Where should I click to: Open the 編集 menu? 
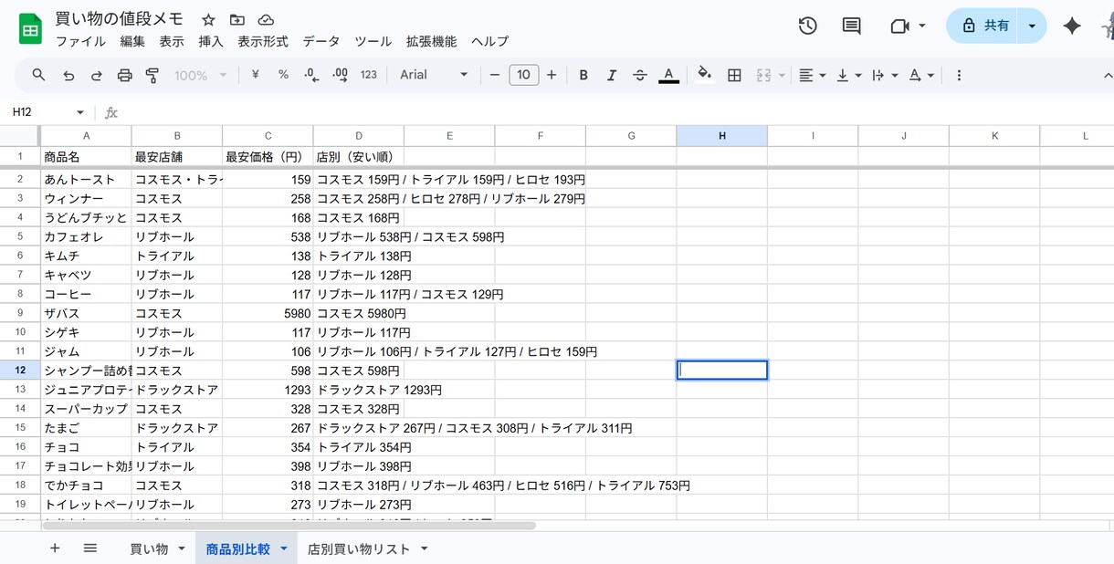132,41
